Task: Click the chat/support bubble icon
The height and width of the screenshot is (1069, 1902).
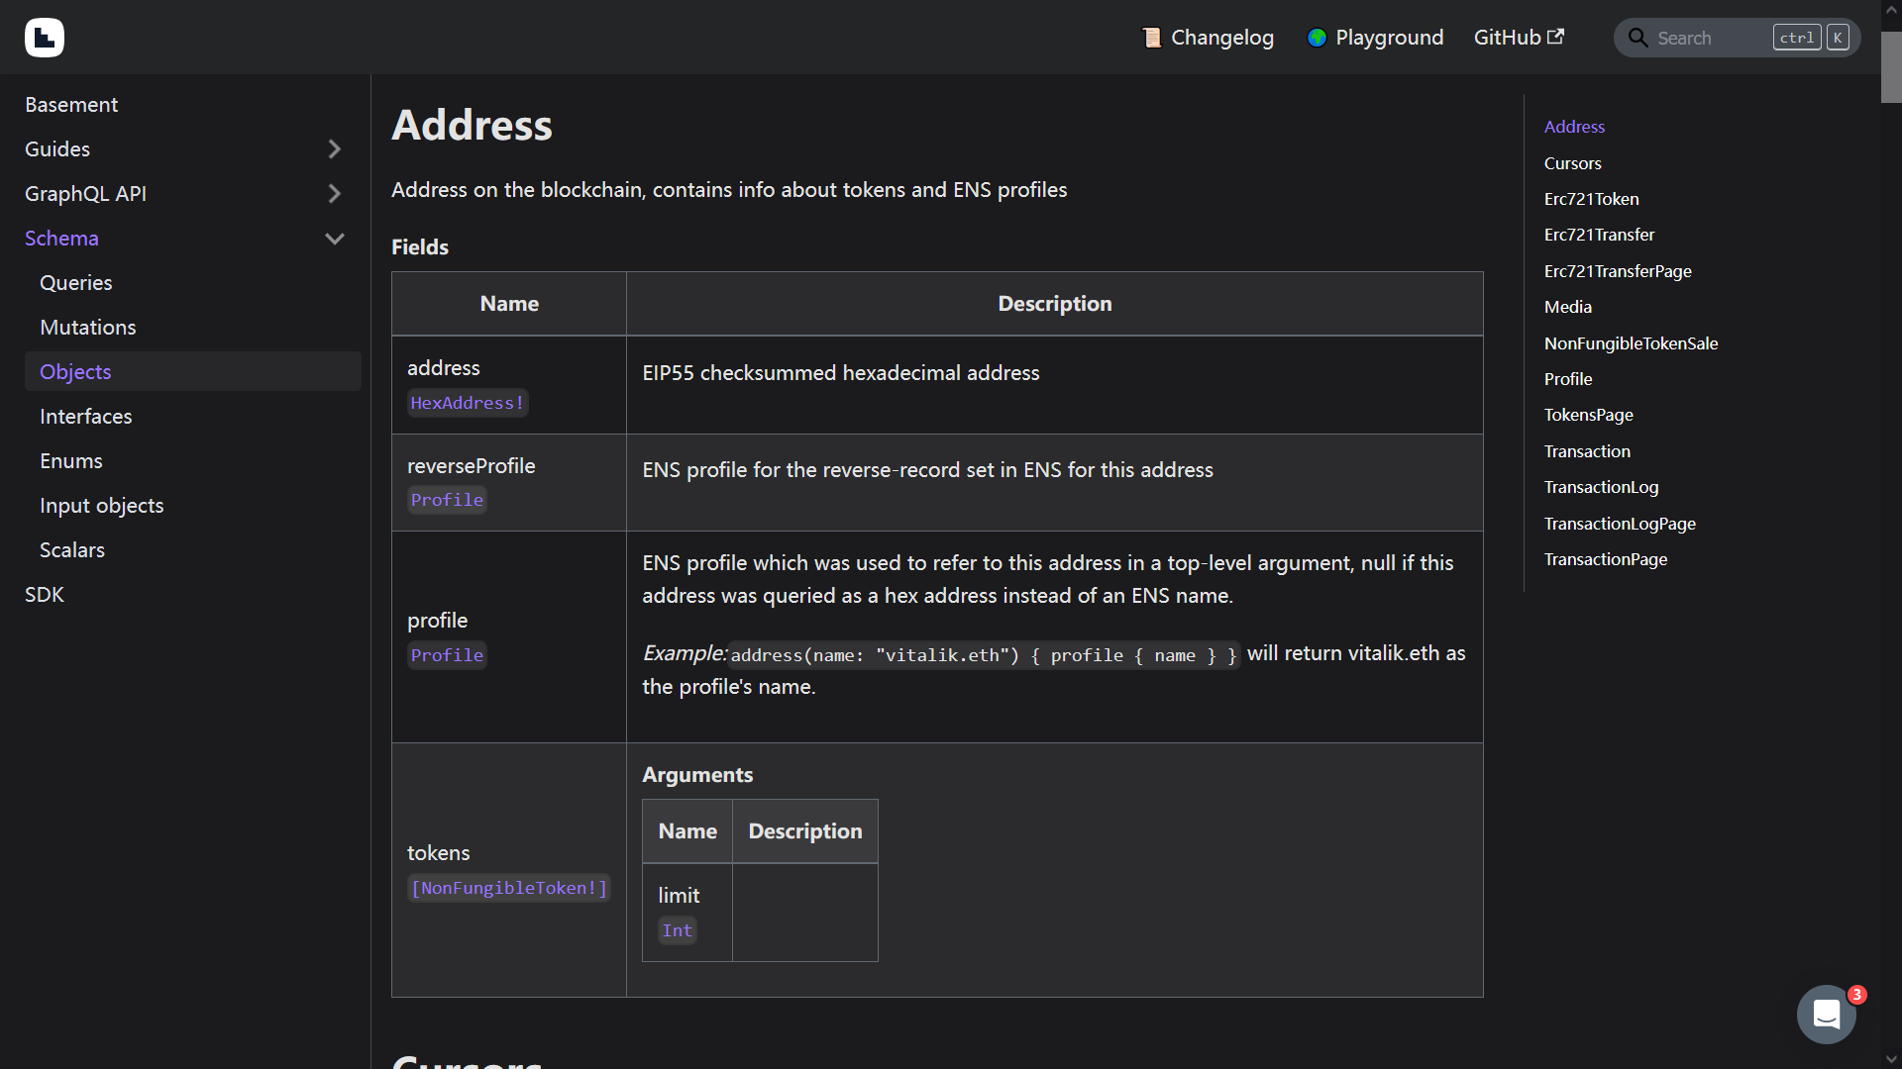Action: (x=1828, y=1013)
